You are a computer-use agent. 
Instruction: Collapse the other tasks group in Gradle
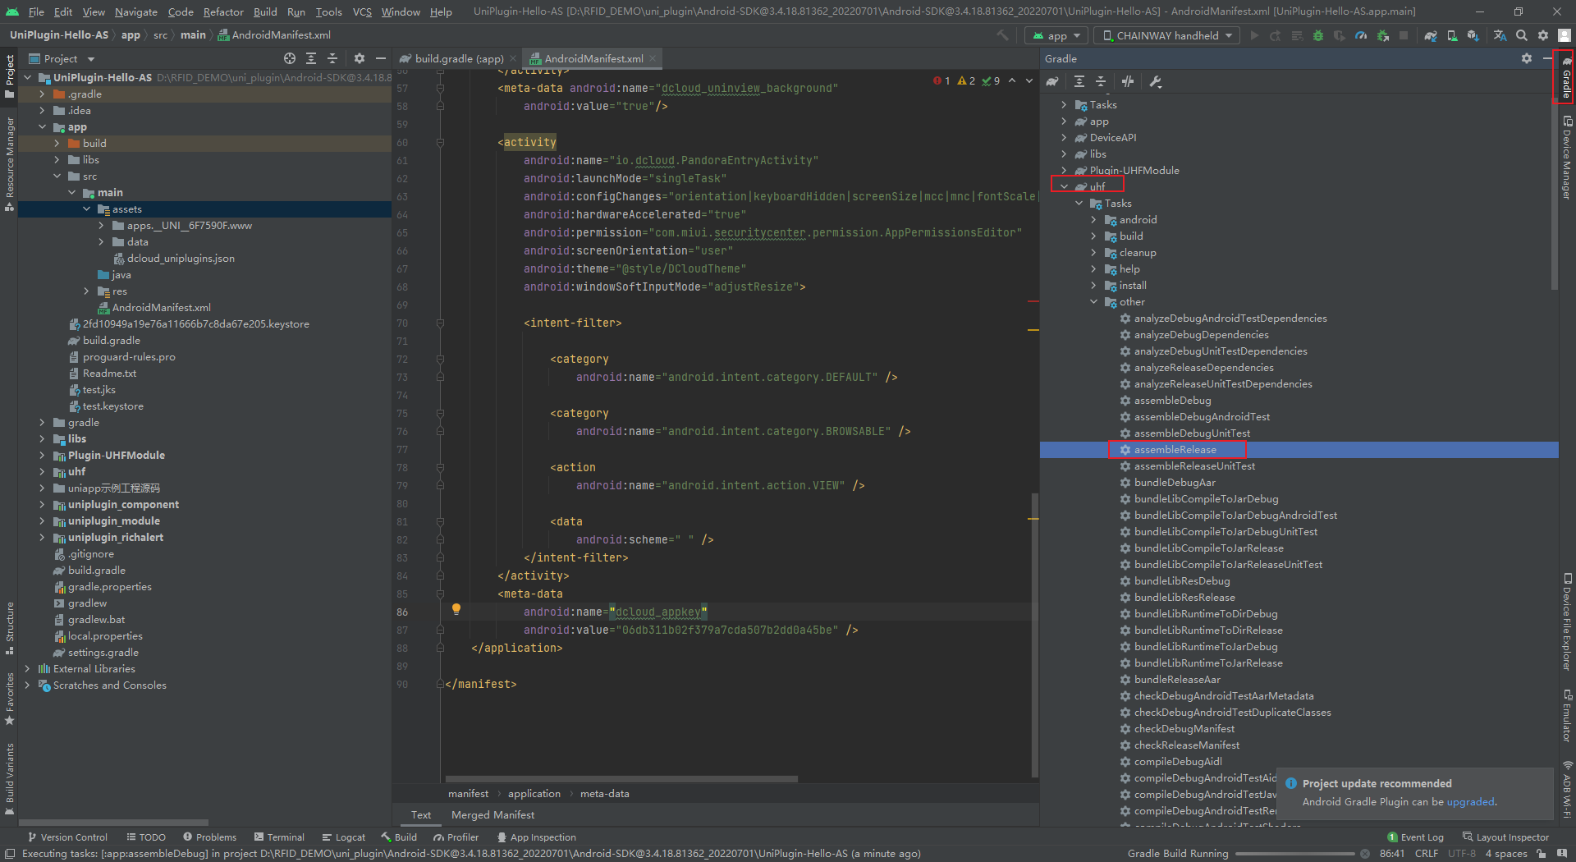tap(1093, 302)
